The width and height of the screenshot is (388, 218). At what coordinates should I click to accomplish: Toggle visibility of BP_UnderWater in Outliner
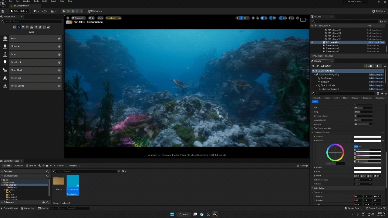coord(312,42)
